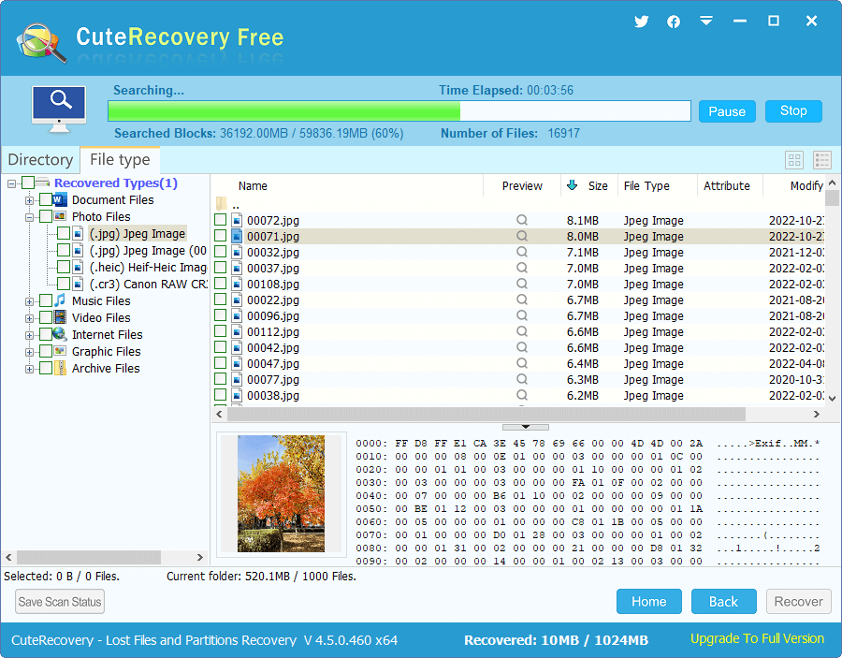Click the autumn tree preview thumbnail
842x658 pixels.
coord(281,493)
